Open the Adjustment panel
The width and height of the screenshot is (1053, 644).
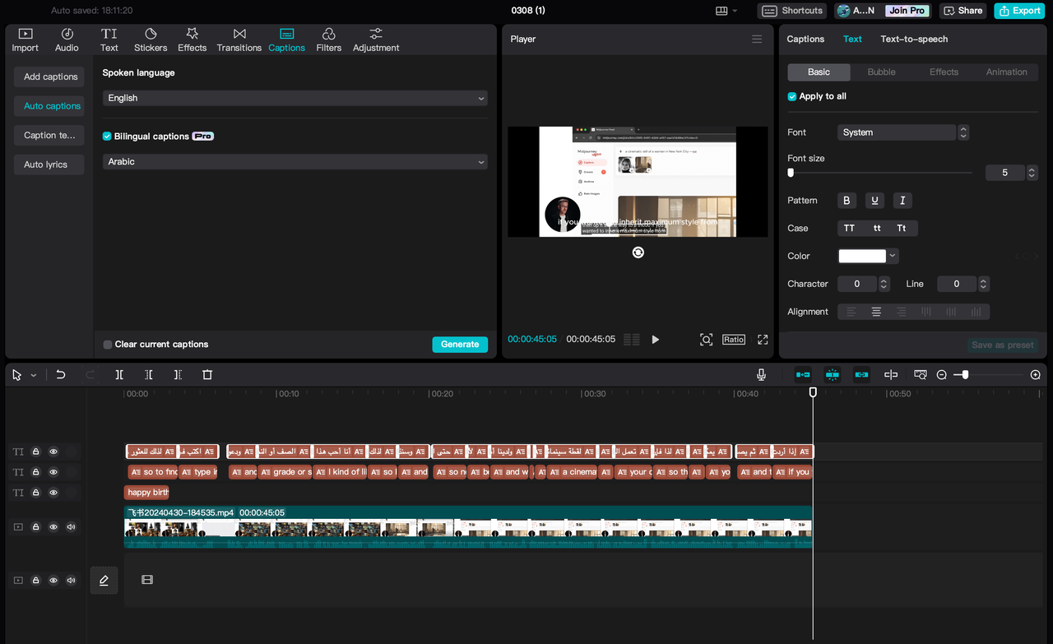375,39
